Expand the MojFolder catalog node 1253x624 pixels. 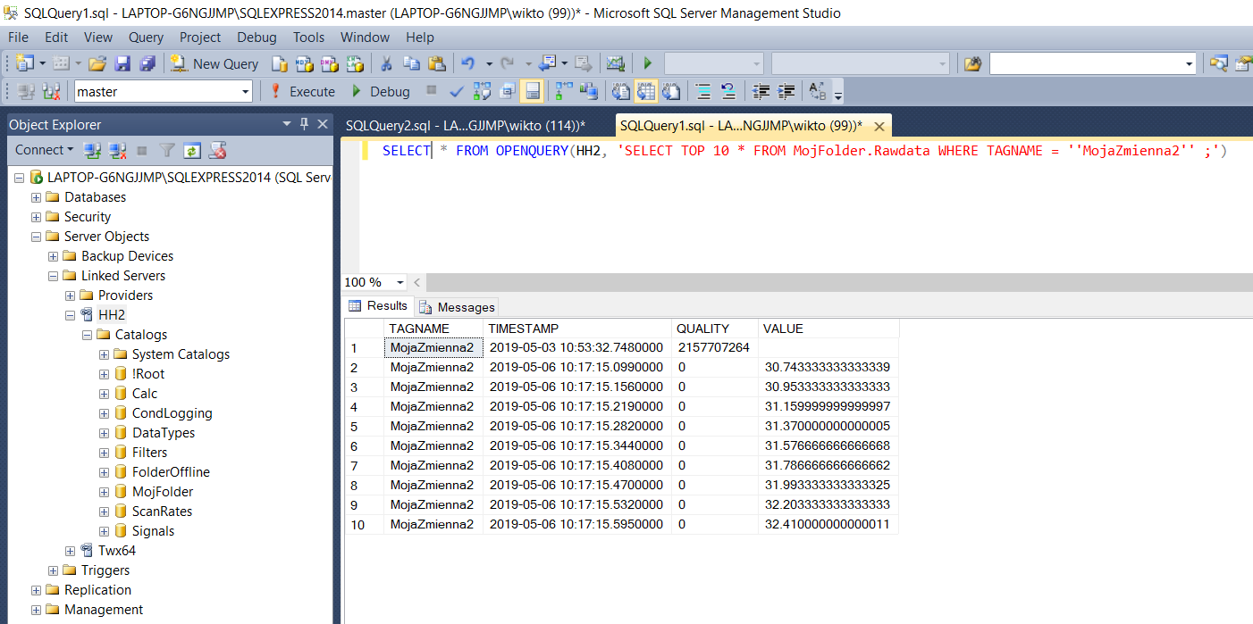pyautogui.click(x=105, y=492)
